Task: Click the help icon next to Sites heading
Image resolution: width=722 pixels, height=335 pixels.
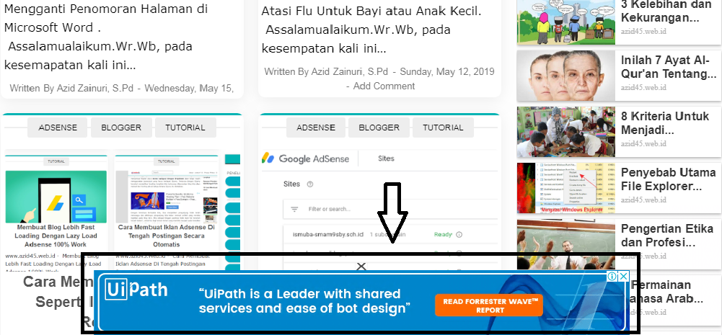Action: coord(310,184)
